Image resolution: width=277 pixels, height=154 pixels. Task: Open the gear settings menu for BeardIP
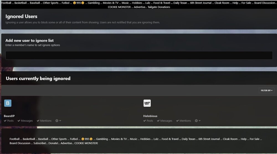(x=58, y=121)
